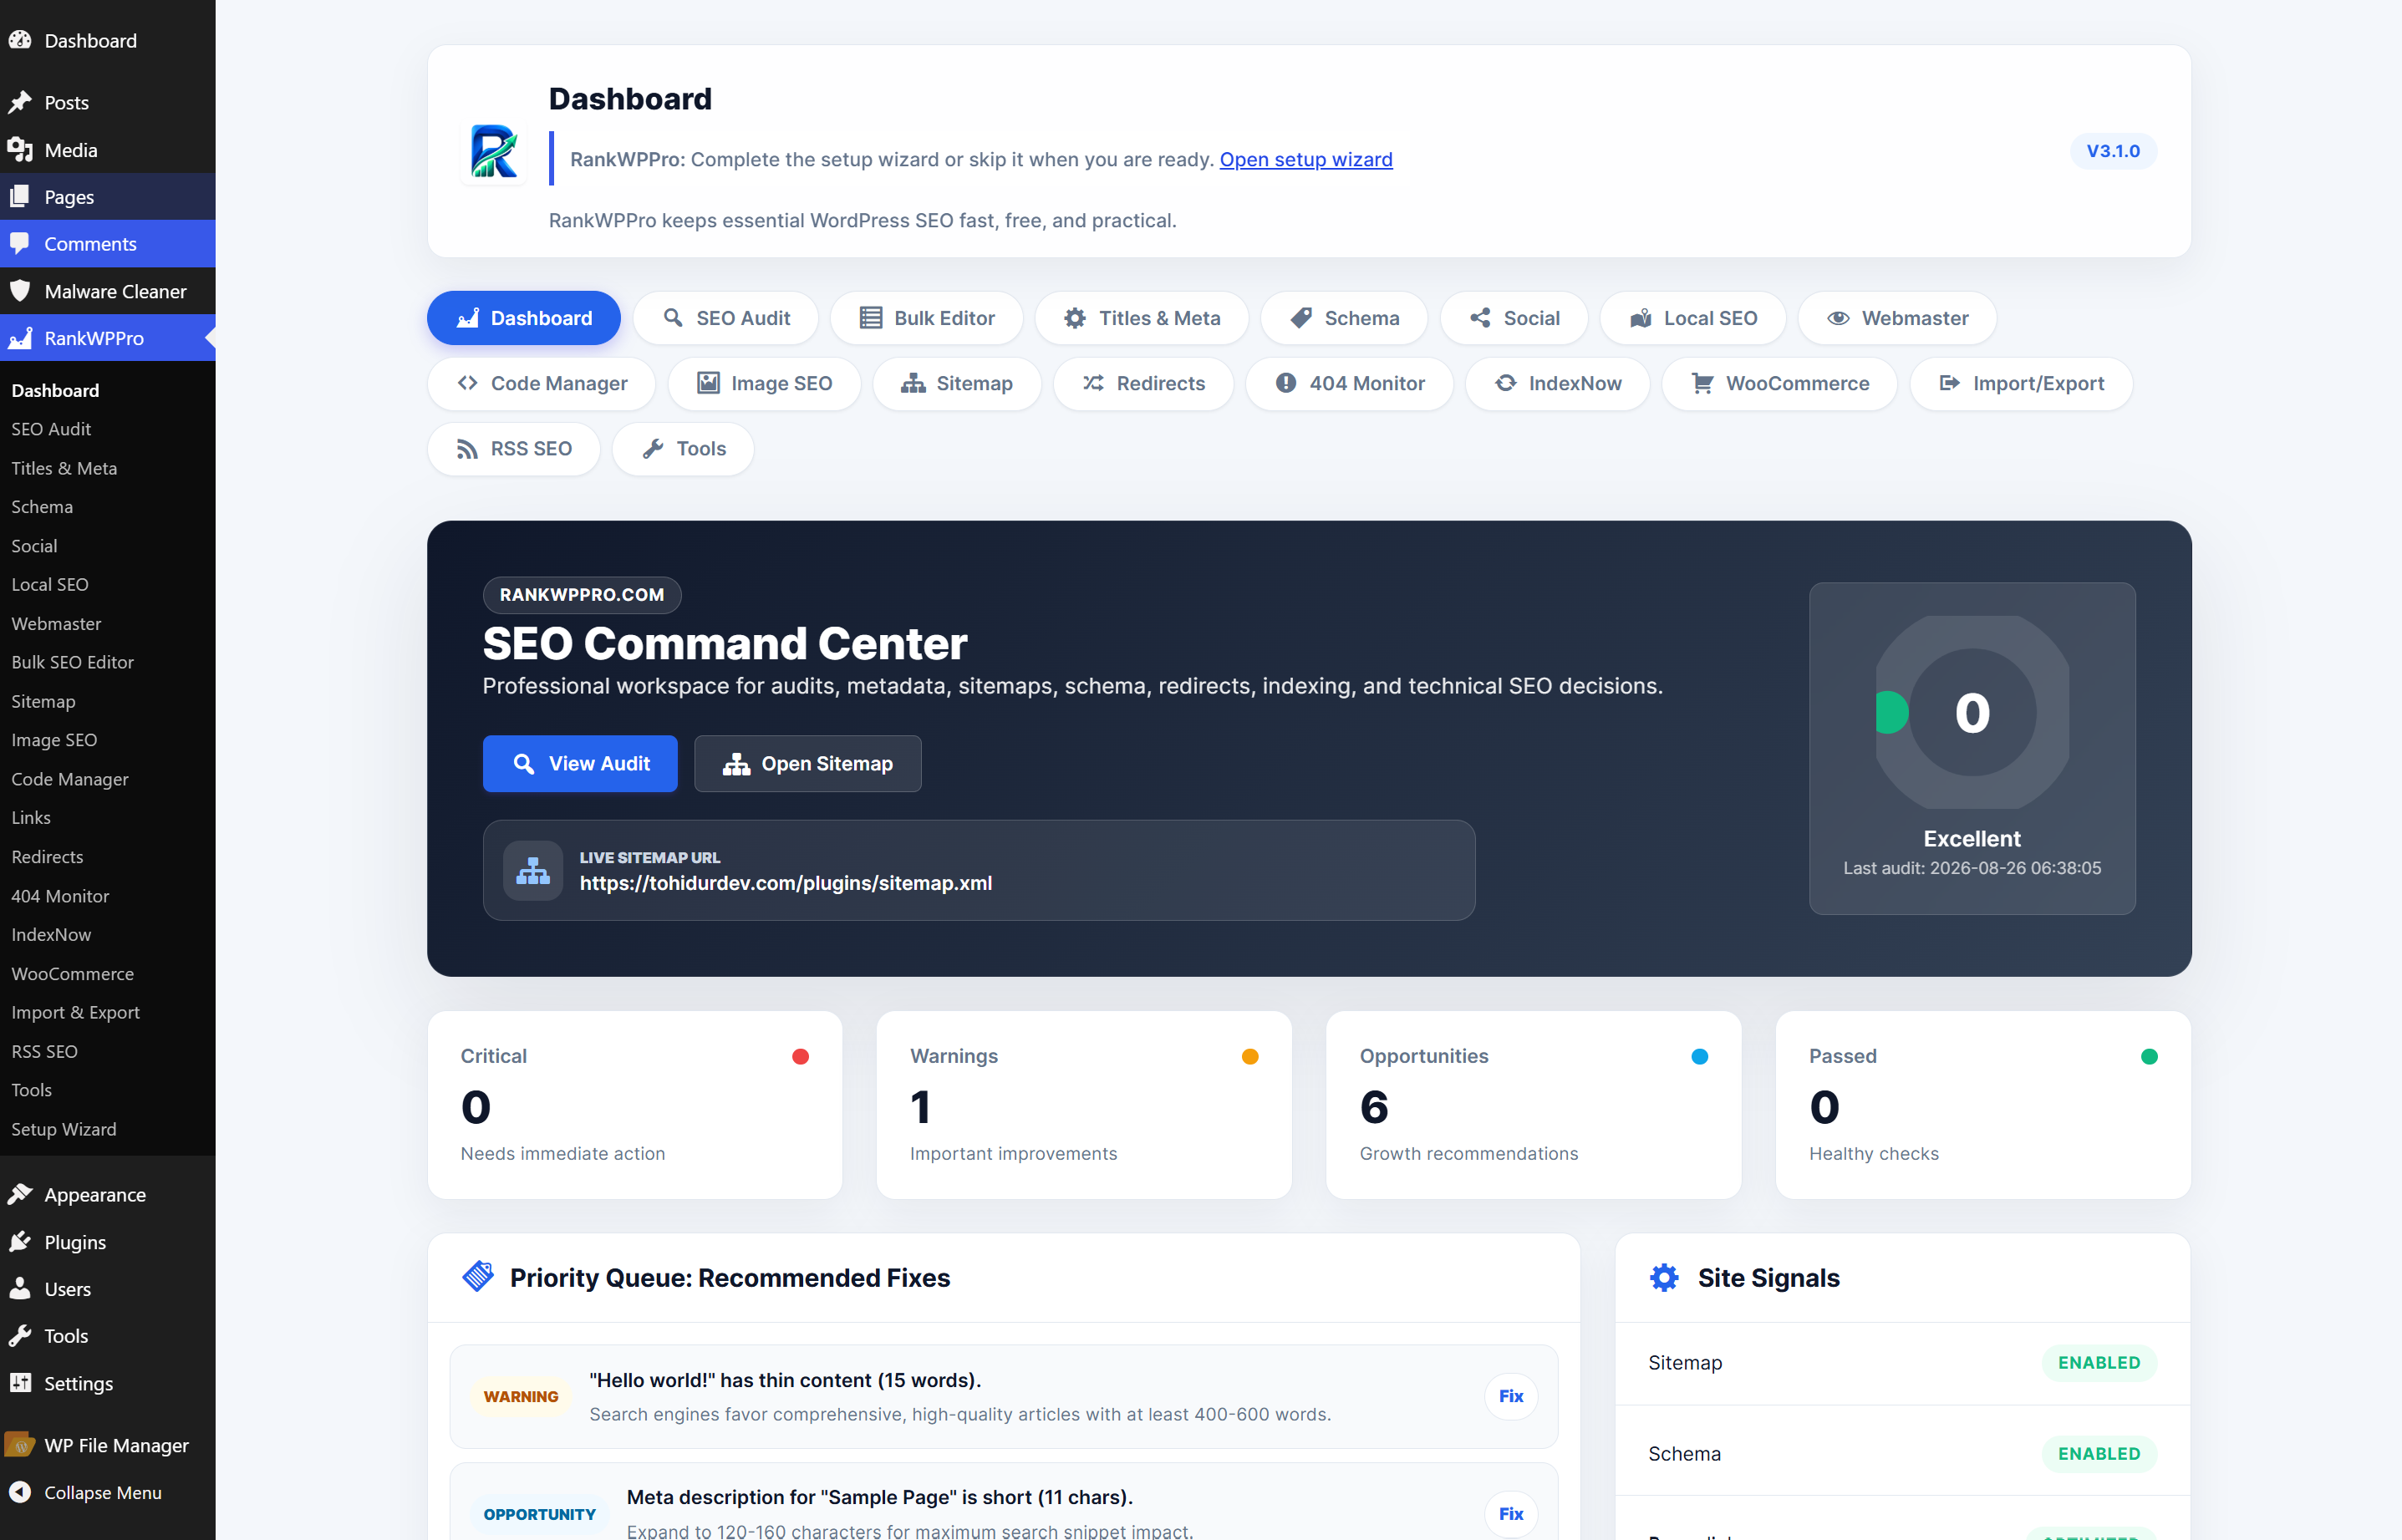The width and height of the screenshot is (2402, 1540).
Task: Switch to the Bulk Editor tab
Action: point(927,318)
